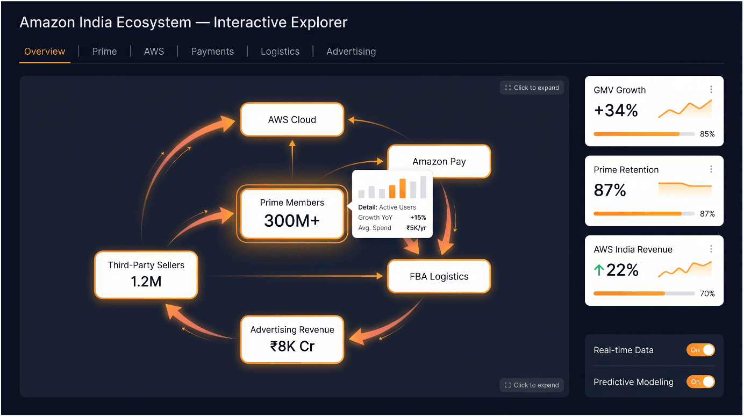Click the 'Growth YoY' row in tooltip
This screenshot has width=744, height=417.
[392, 218]
